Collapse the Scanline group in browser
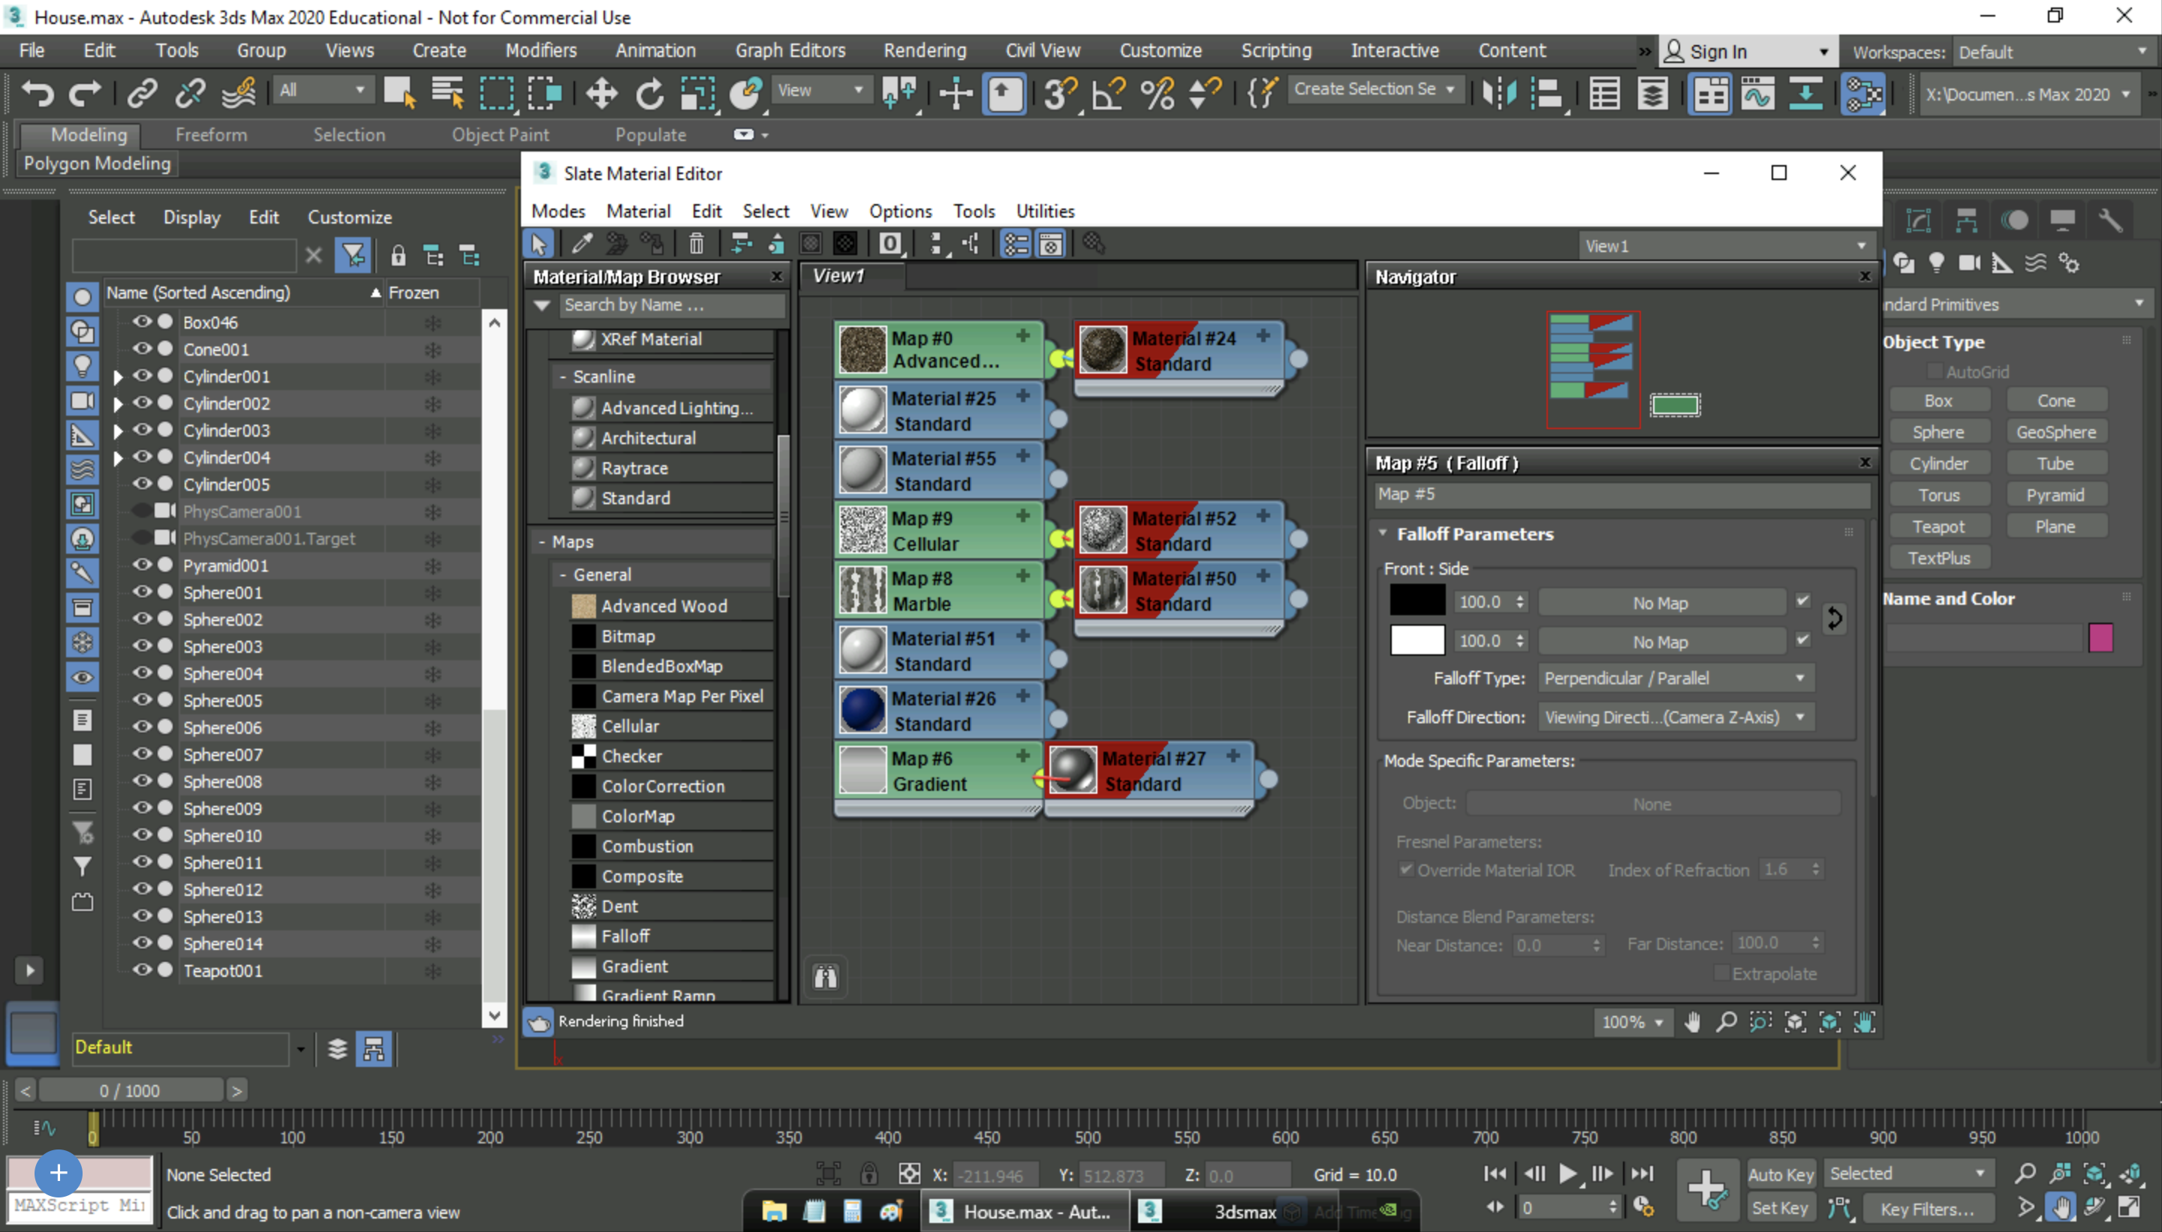 (x=563, y=377)
